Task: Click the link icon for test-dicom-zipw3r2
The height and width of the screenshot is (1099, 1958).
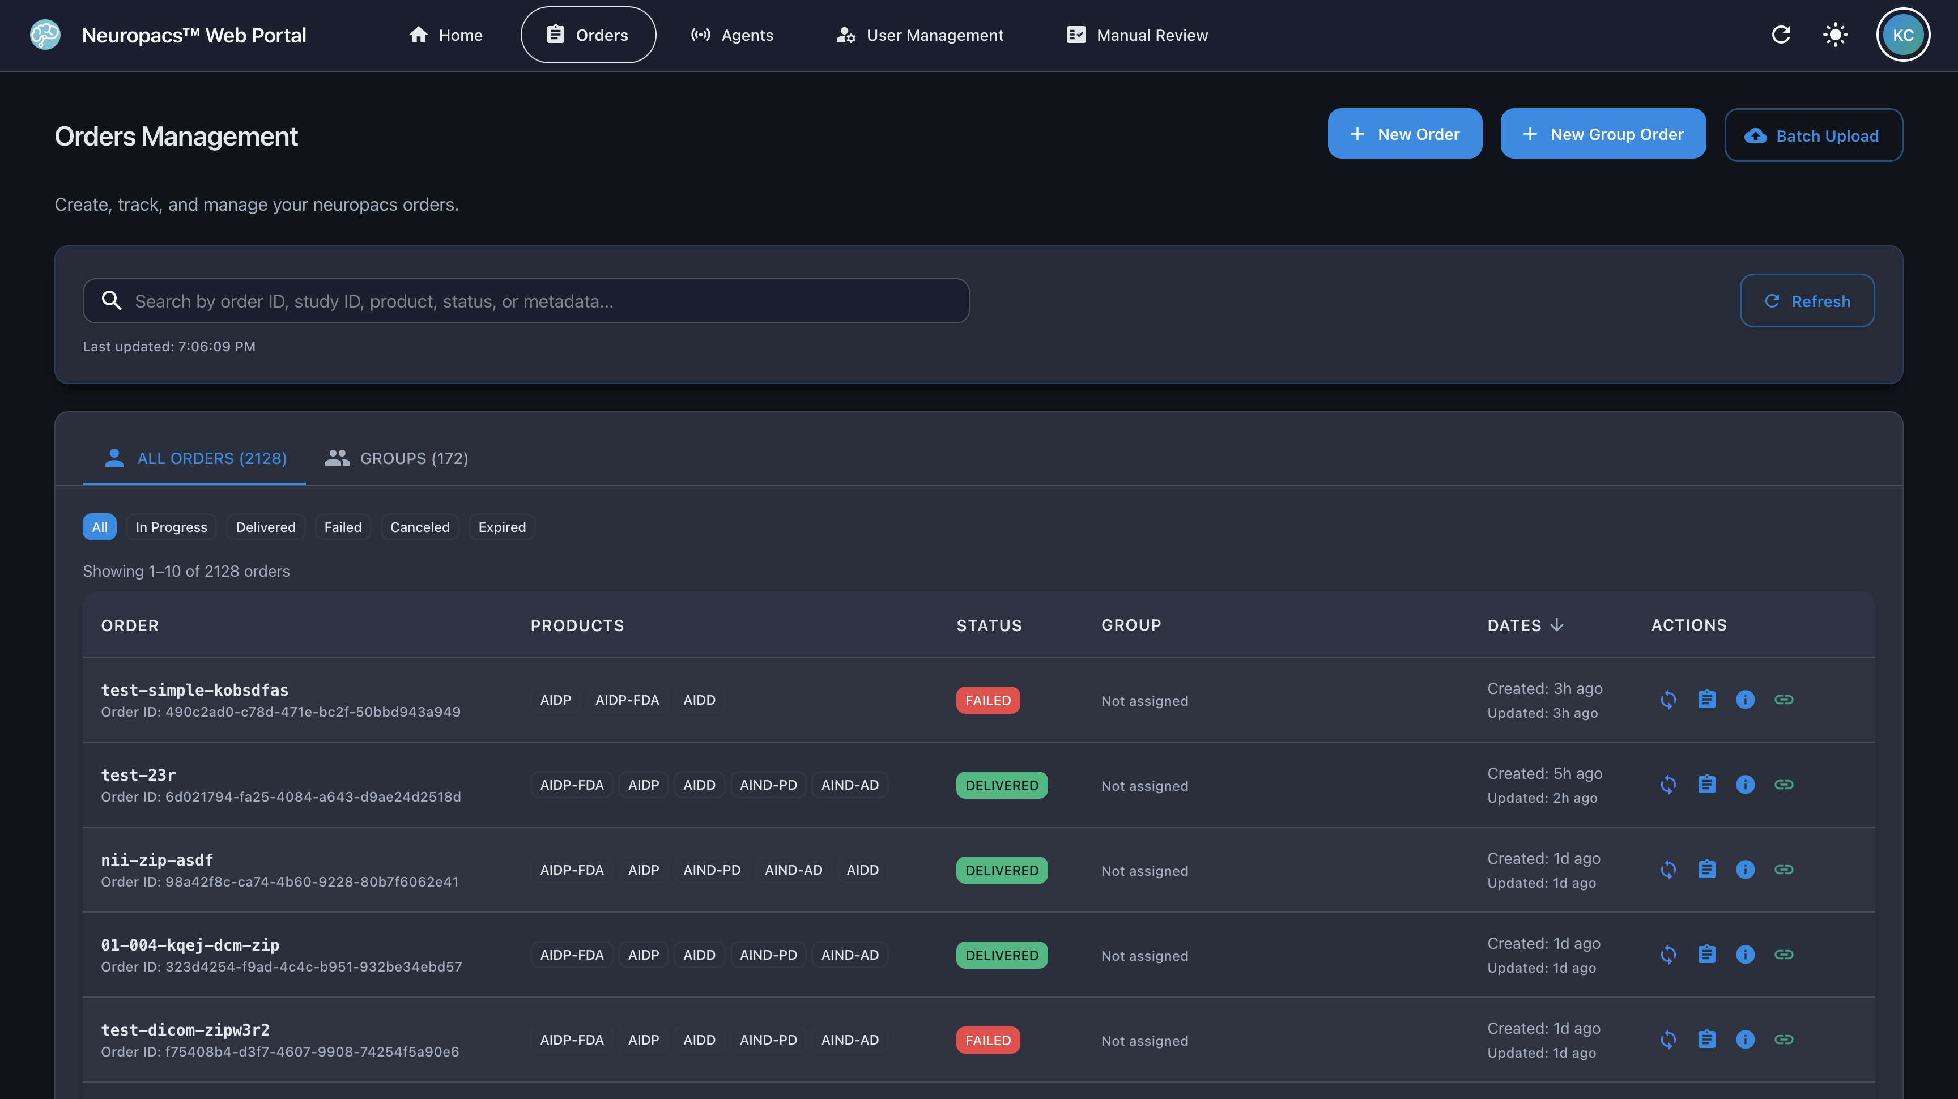Action: (1784, 1040)
